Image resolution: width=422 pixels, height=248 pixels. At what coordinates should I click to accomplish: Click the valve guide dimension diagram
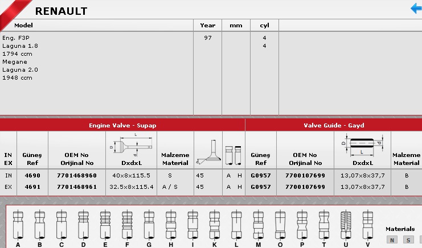(362, 145)
